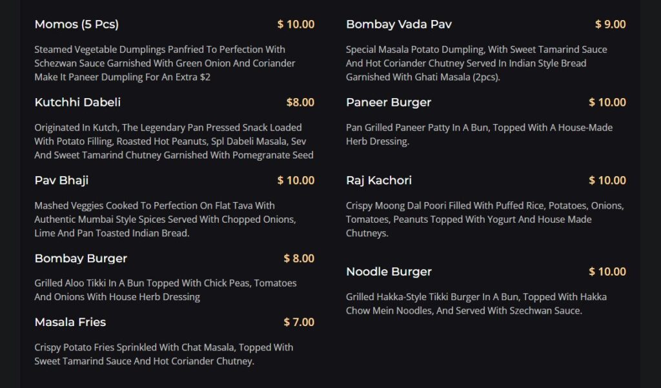
Task: Click the Bombay Burger $8.00 price
Action: [299, 258]
